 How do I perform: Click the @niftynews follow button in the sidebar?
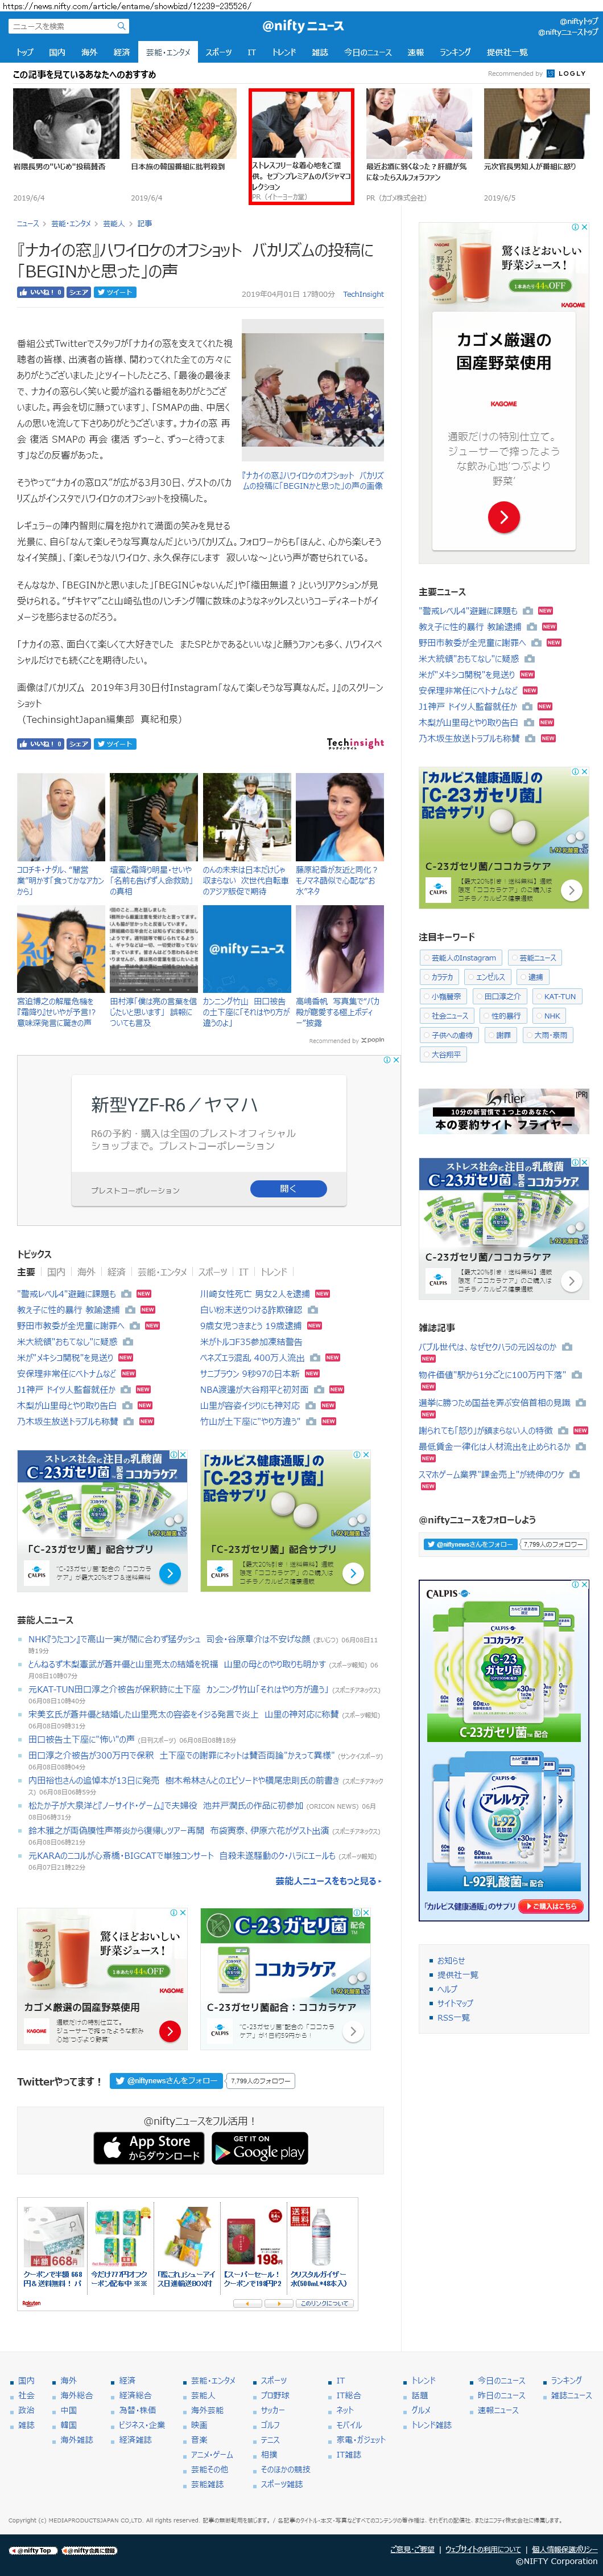470,1544
